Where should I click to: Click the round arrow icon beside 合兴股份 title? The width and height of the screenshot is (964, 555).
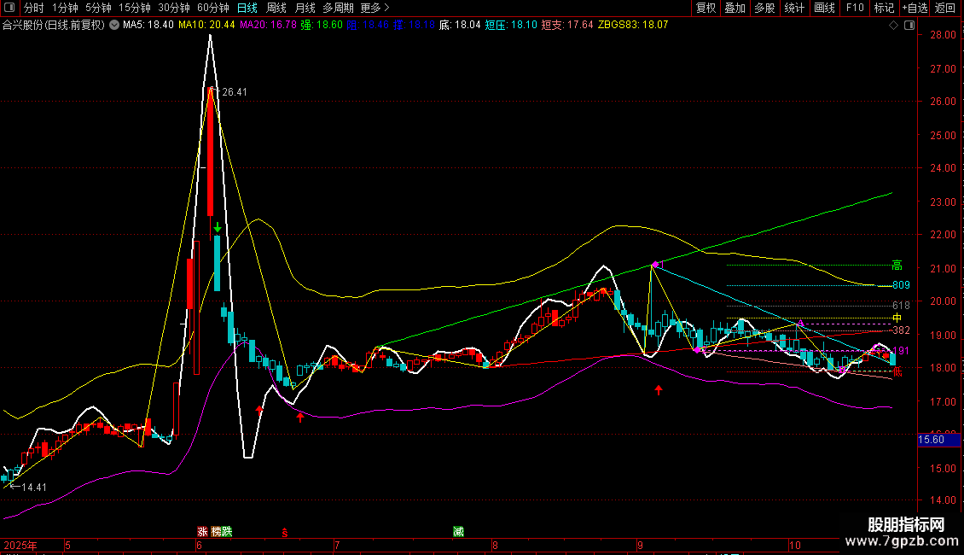point(113,26)
